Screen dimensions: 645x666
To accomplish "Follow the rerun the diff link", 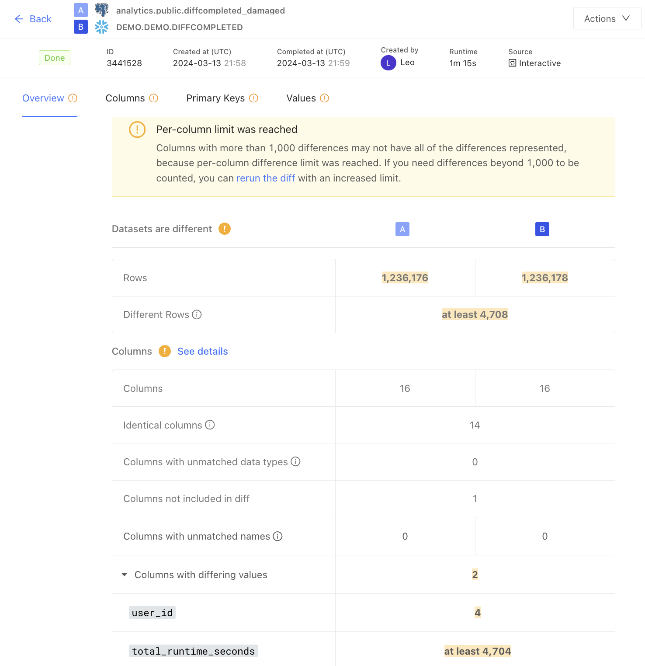I will (266, 178).
